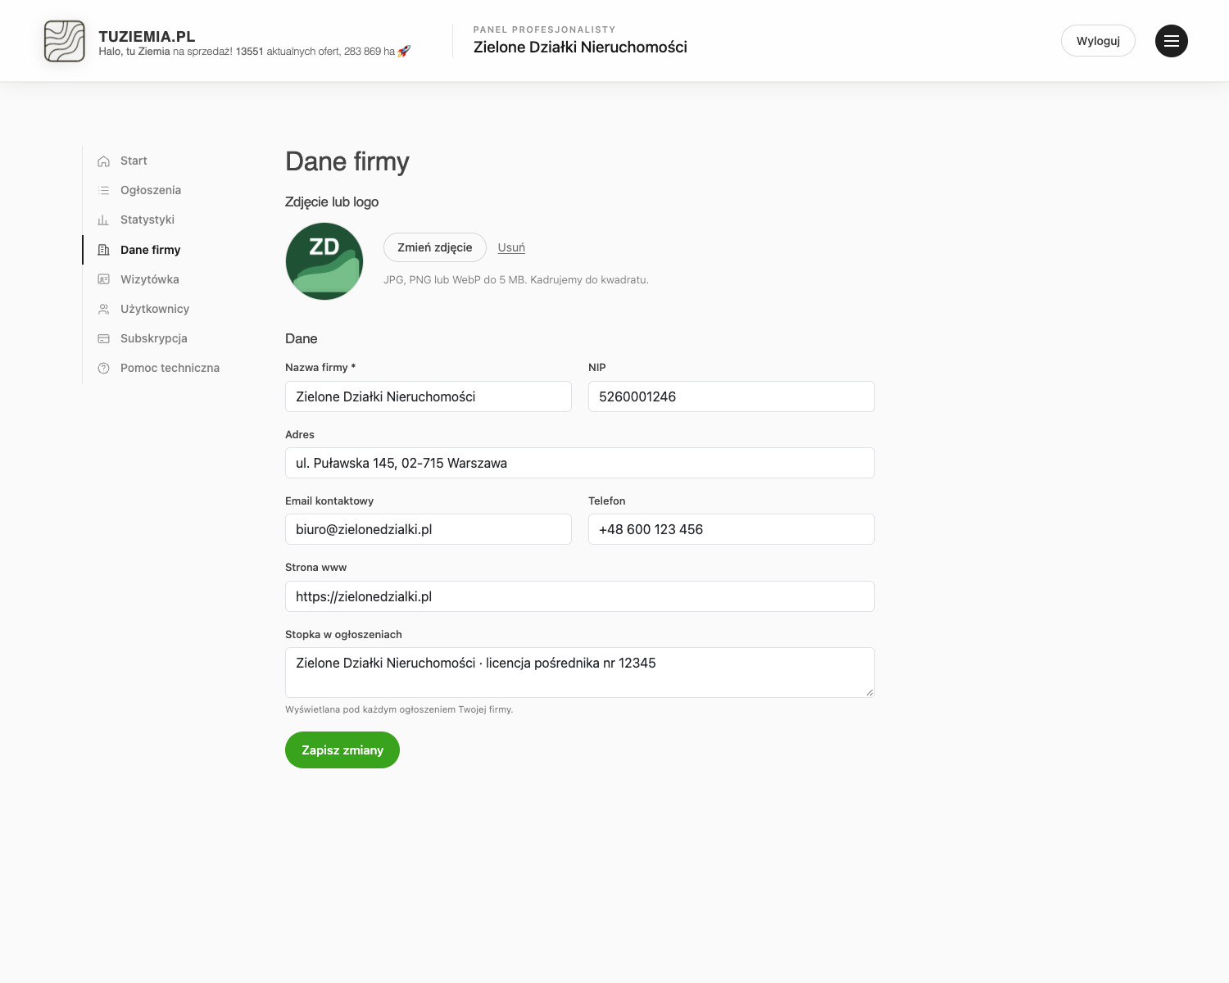Click the Zdjęcie lub logo section heading
Viewport: 1229px width, 983px height.
click(x=332, y=202)
